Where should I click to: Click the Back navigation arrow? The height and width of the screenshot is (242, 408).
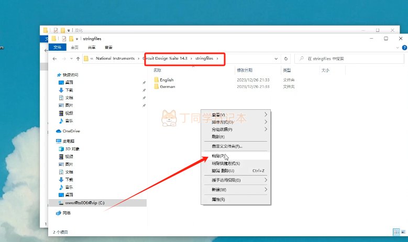[x=54, y=59]
